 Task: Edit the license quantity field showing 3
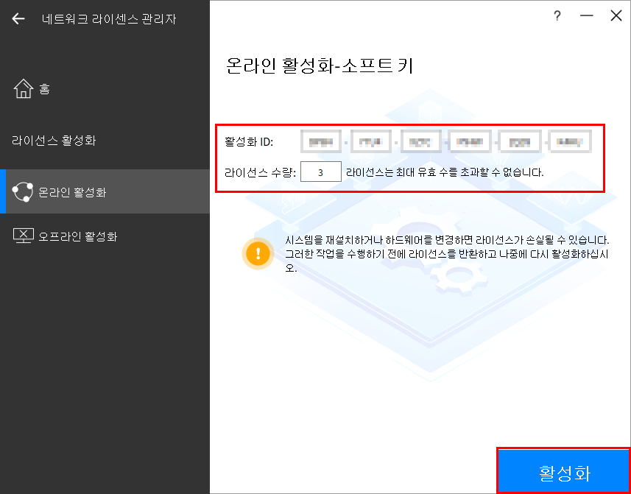tap(321, 171)
